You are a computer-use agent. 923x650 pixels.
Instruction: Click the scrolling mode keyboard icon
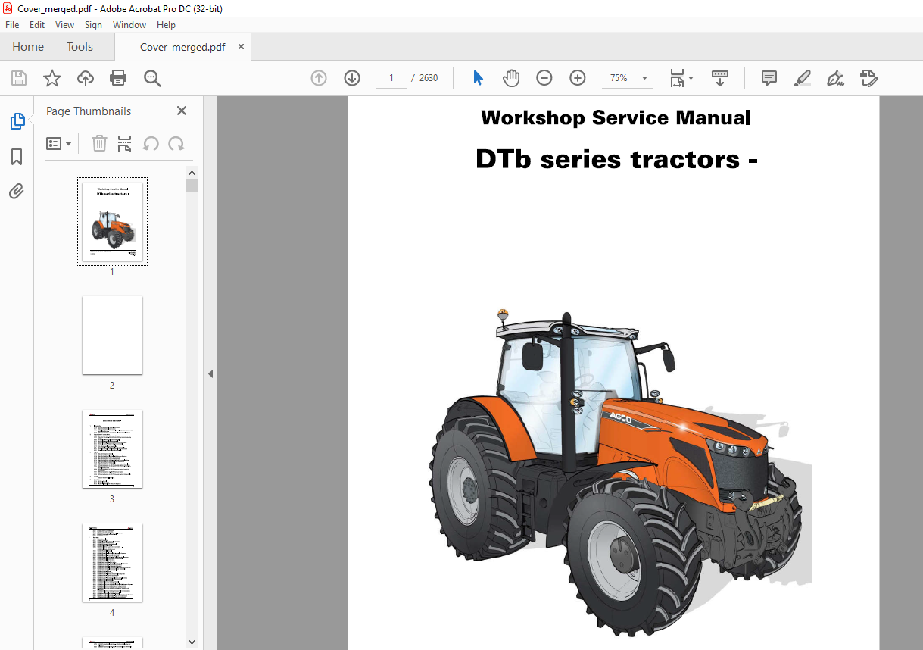(x=720, y=78)
